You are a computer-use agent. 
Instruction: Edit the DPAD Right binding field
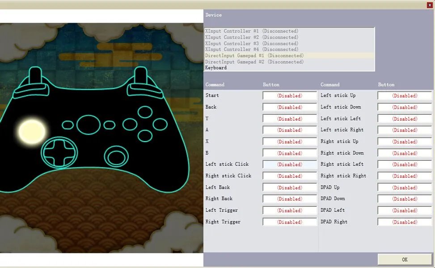pos(404,222)
